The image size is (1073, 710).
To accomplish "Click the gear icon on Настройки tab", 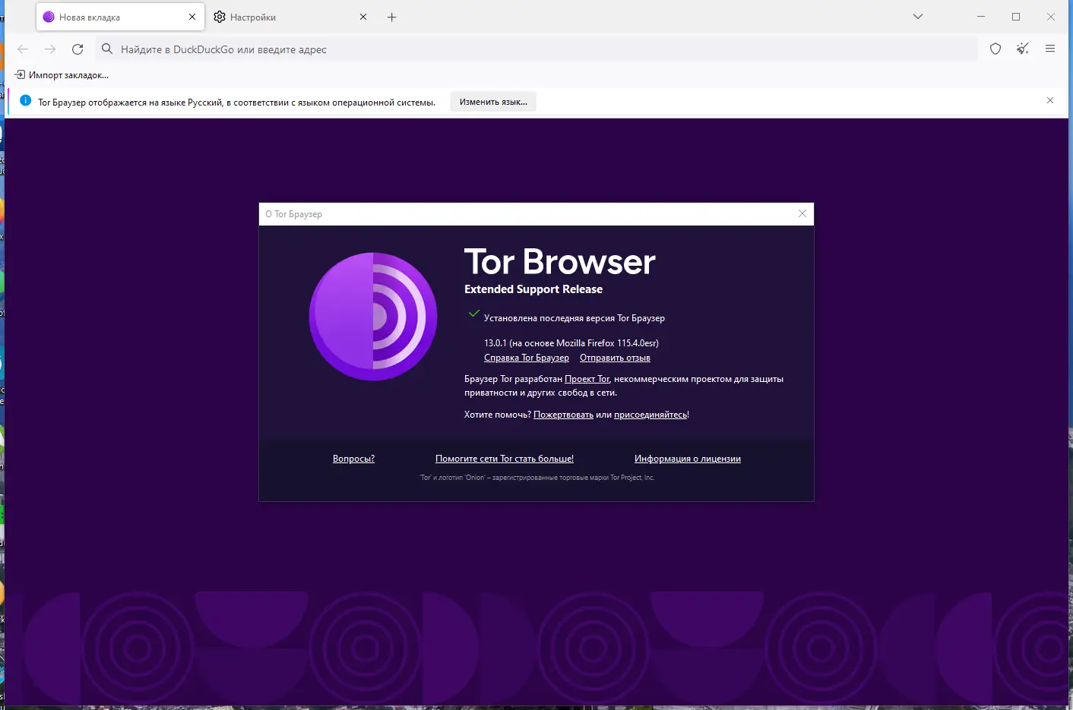I will 220,17.
